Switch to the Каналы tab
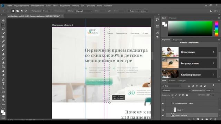Viewport: 221px width, 124px height. (x=172, y=81)
